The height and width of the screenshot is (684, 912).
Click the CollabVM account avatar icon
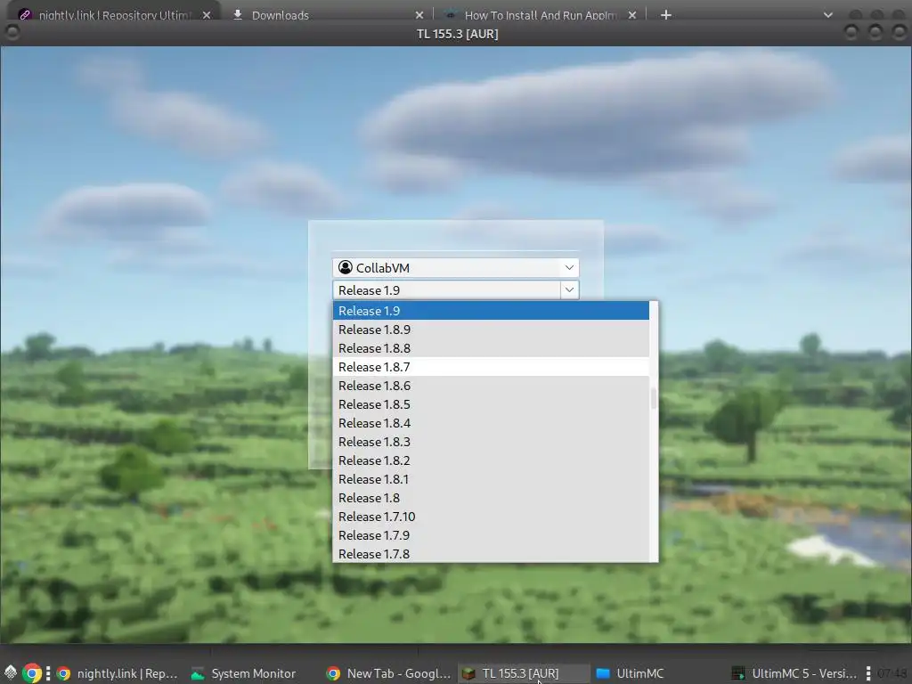[346, 267]
